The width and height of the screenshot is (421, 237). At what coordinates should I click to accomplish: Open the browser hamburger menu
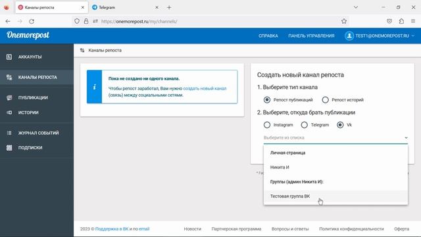[x=413, y=21]
